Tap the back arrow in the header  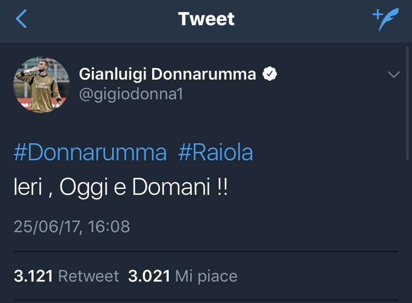point(21,19)
